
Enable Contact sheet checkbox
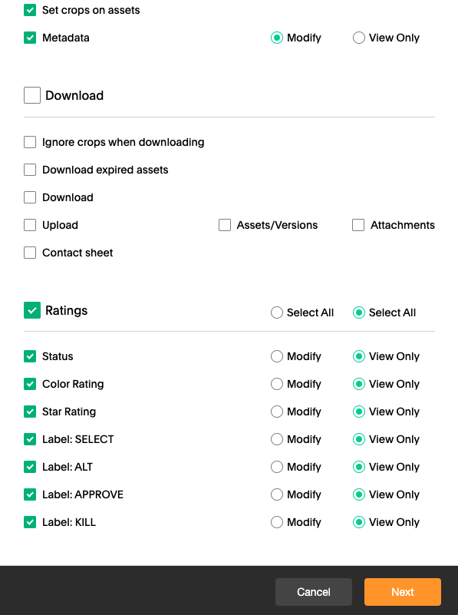click(30, 253)
